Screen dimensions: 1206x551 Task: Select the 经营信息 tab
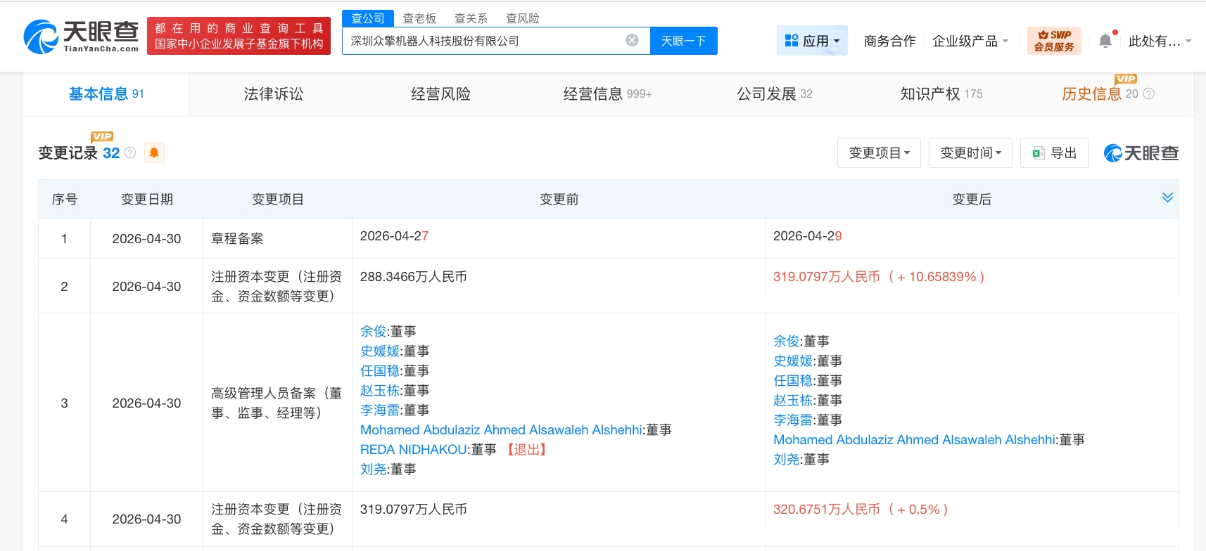(x=607, y=93)
